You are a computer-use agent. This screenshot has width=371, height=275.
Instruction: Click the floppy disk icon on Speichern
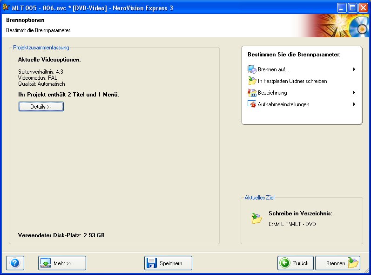152,263
